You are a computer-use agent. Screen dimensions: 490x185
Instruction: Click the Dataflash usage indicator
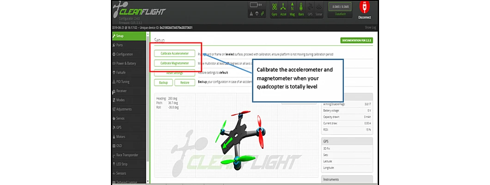click(340, 10)
